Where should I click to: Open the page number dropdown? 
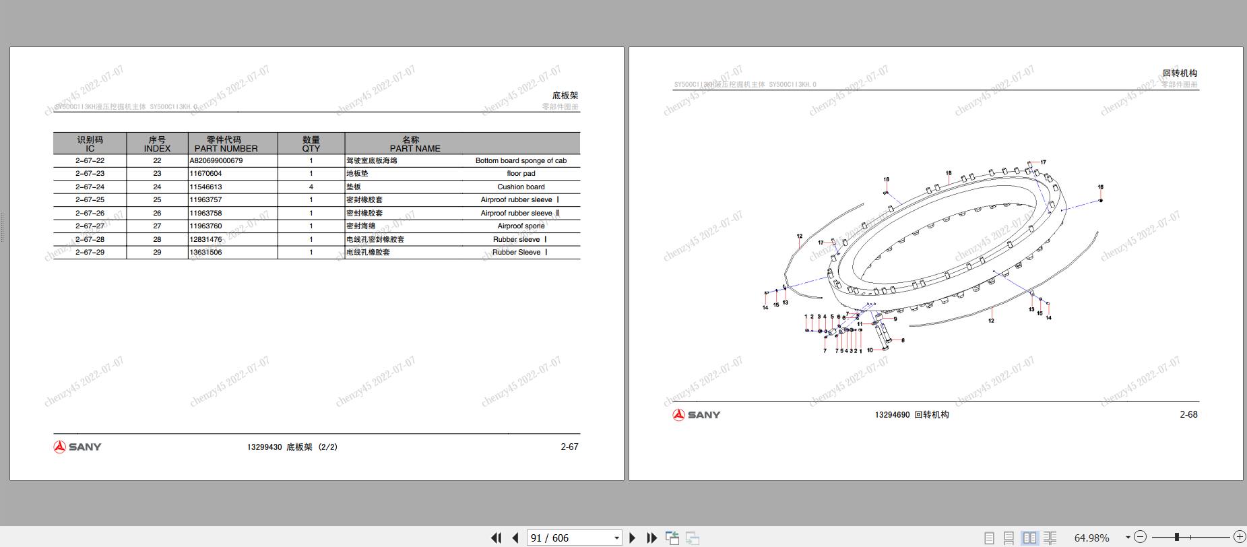coord(616,538)
